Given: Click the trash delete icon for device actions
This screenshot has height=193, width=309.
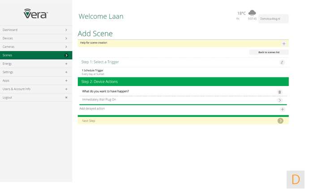Looking at the screenshot, I should click(280, 92).
